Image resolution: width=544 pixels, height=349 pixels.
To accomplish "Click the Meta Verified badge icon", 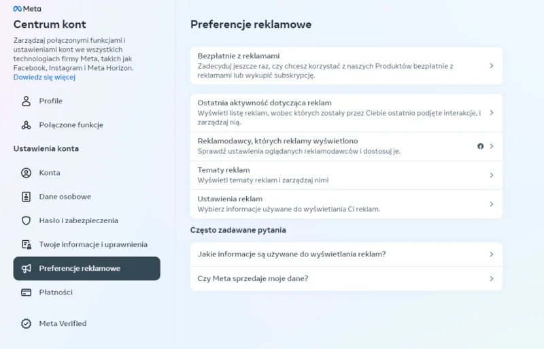I will click(x=27, y=324).
